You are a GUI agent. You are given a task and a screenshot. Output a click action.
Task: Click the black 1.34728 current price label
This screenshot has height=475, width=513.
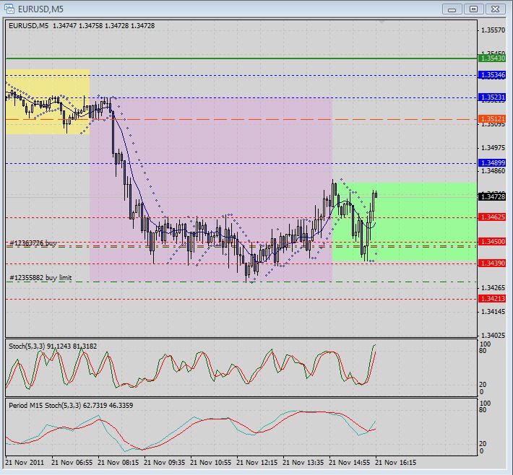pyautogui.click(x=492, y=197)
